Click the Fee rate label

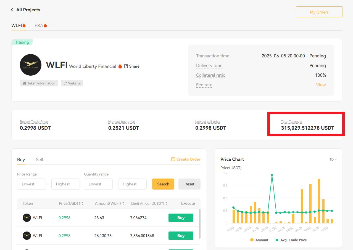pyautogui.click(x=204, y=85)
